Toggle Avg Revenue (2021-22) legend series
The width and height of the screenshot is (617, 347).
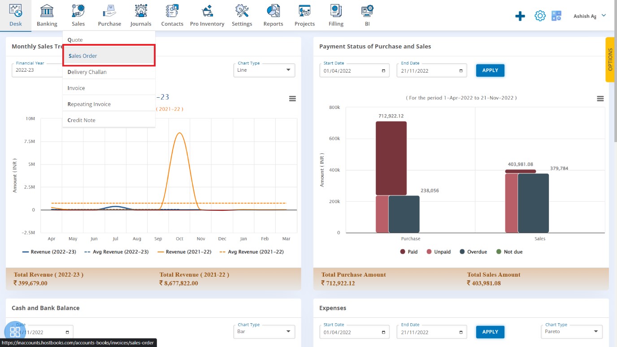(252, 252)
